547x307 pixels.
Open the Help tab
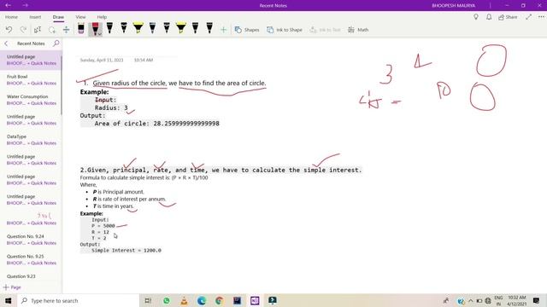(x=102, y=17)
